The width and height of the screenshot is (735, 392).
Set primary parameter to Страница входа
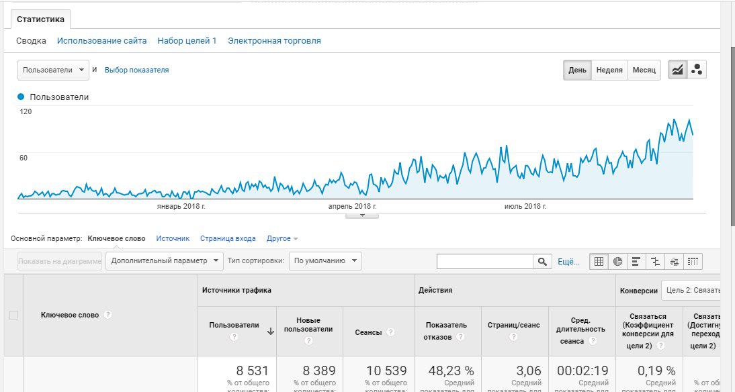point(228,238)
